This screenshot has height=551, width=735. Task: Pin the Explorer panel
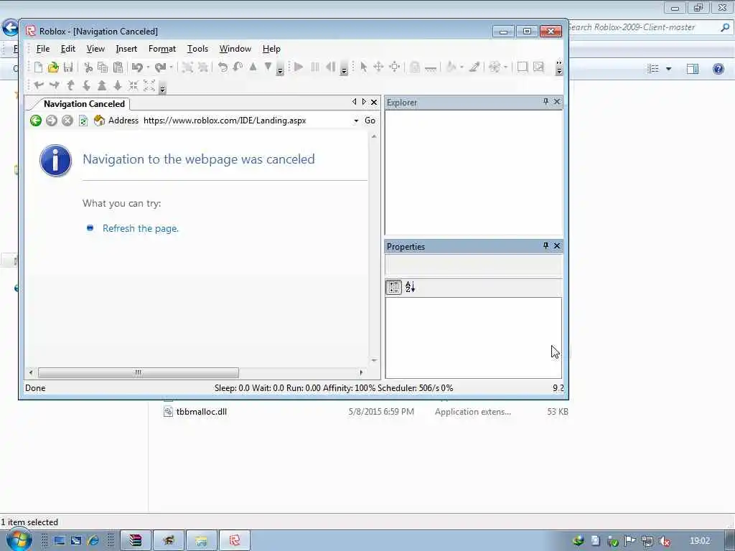[x=546, y=102]
